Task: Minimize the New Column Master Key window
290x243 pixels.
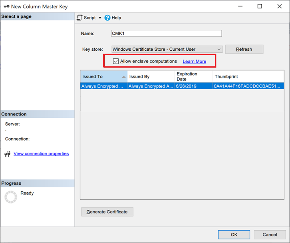Action: pos(240,6)
